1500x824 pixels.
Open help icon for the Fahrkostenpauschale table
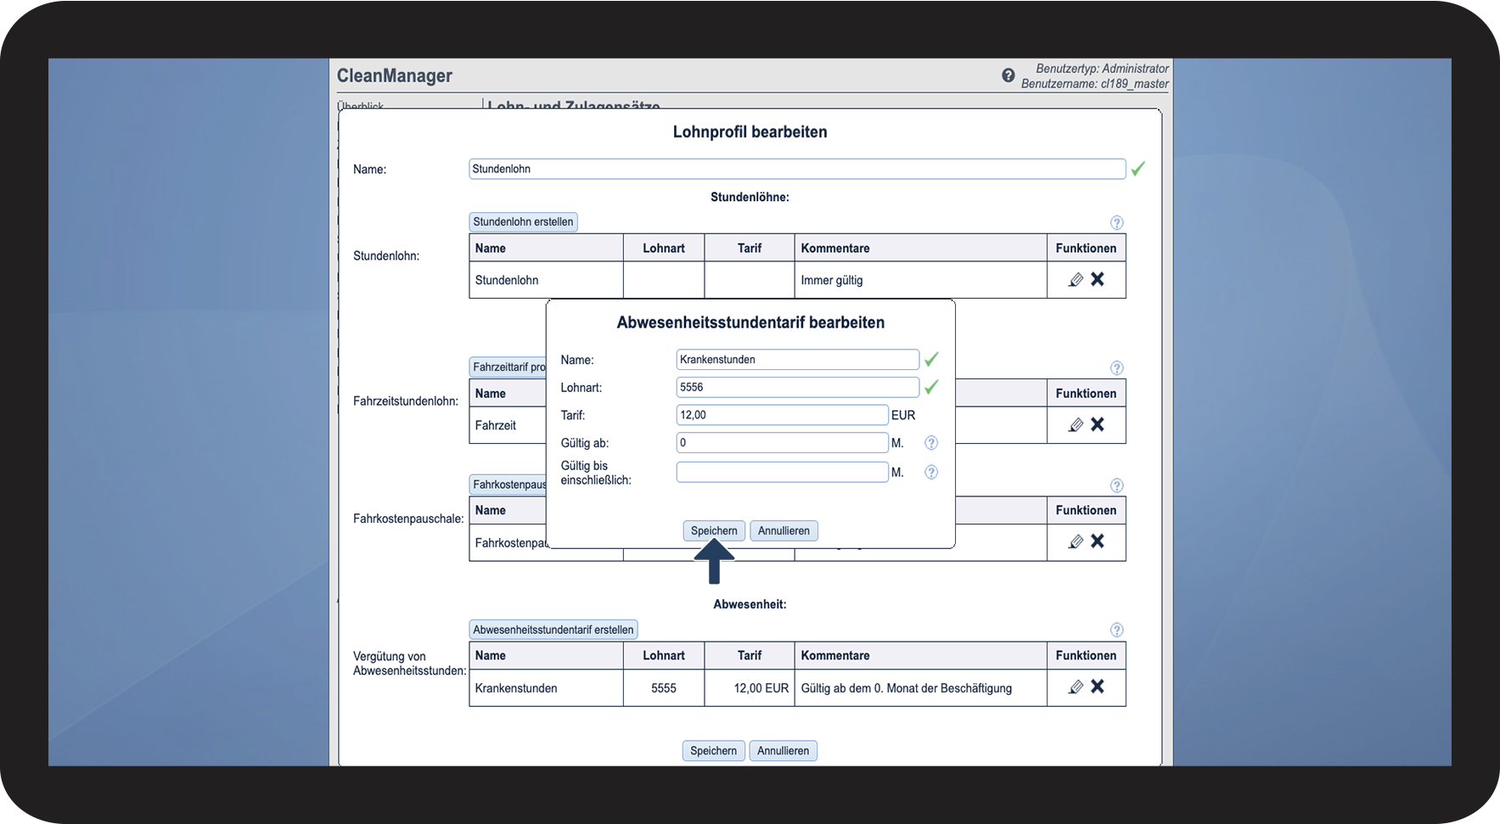(x=1117, y=485)
